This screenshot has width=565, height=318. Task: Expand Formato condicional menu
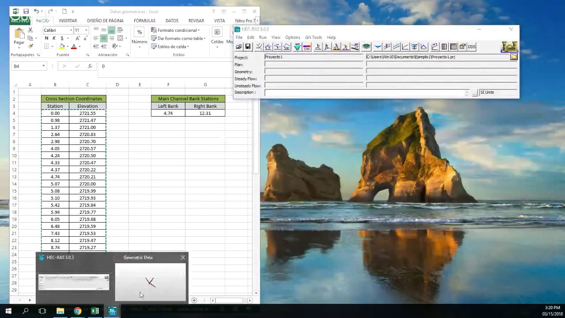[176, 30]
